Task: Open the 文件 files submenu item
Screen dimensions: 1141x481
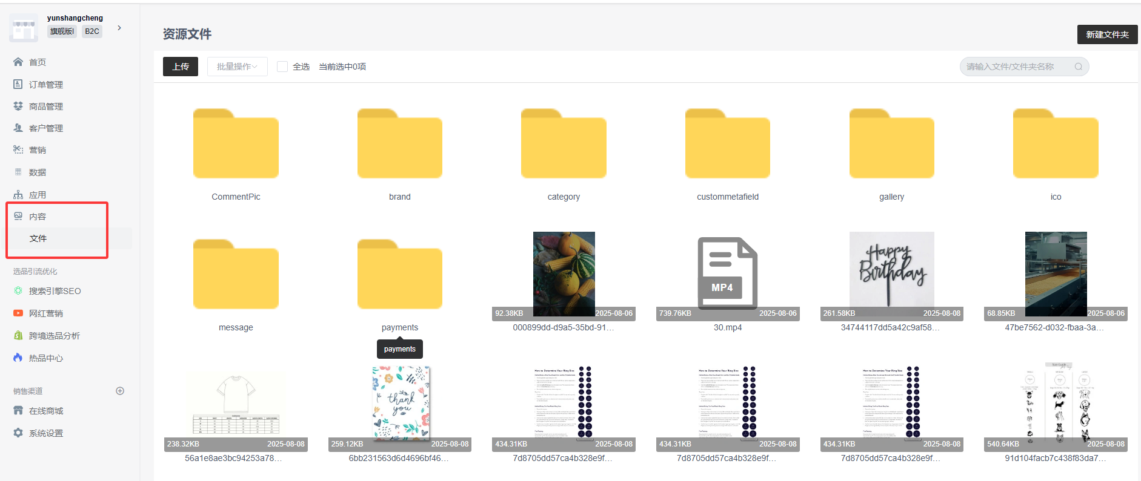Action: click(x=38, y=238)
